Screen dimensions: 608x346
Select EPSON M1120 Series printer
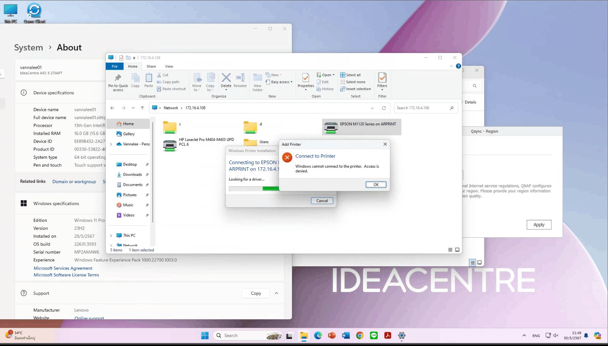pos(362,127)
